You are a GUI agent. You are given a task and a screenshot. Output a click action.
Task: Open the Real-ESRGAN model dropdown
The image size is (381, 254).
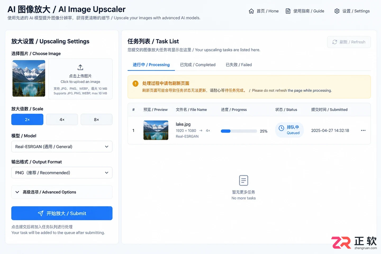62,147
